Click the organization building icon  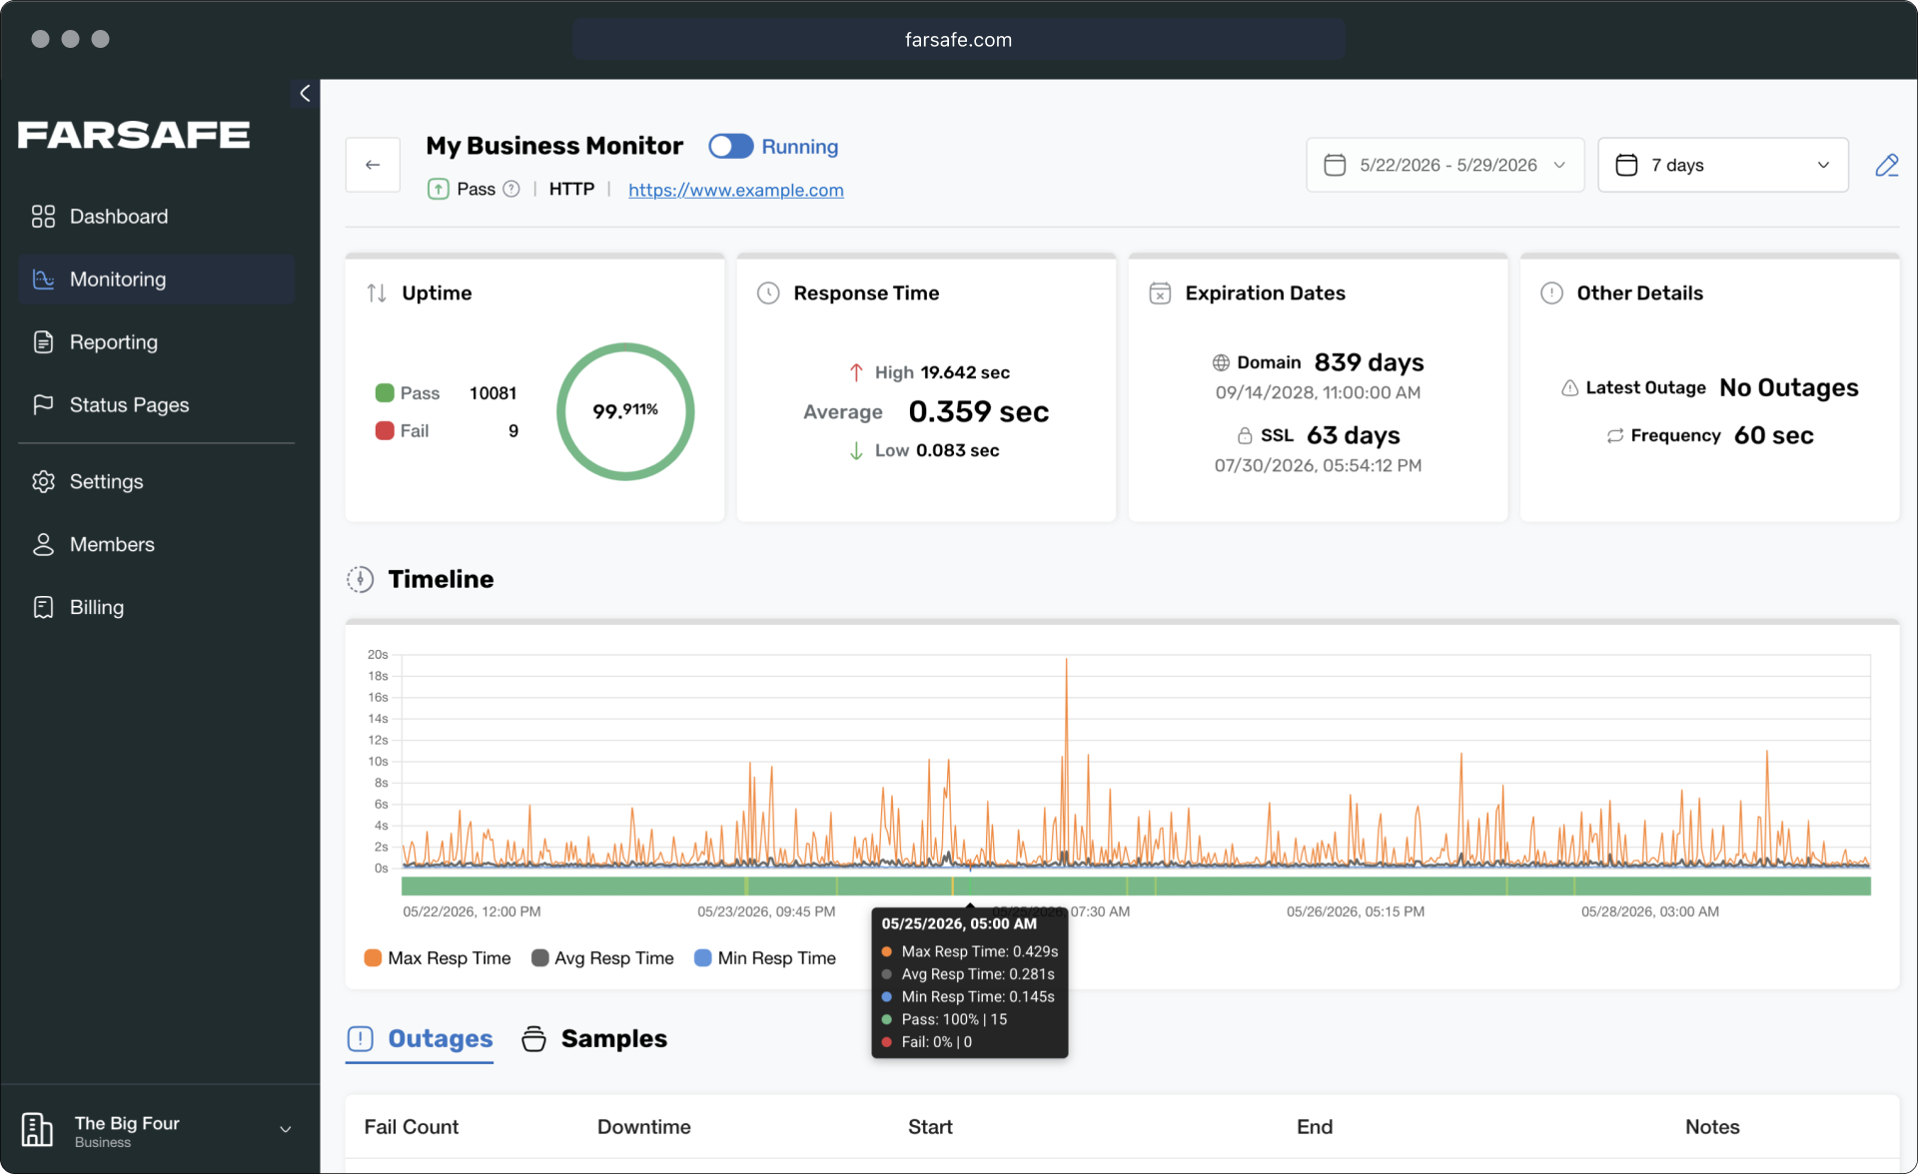pos(37,1130)
